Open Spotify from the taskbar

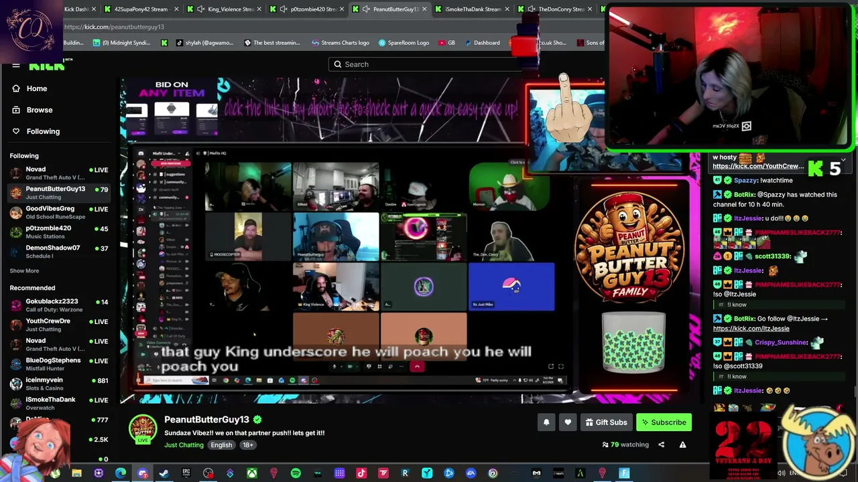point(296,473)
